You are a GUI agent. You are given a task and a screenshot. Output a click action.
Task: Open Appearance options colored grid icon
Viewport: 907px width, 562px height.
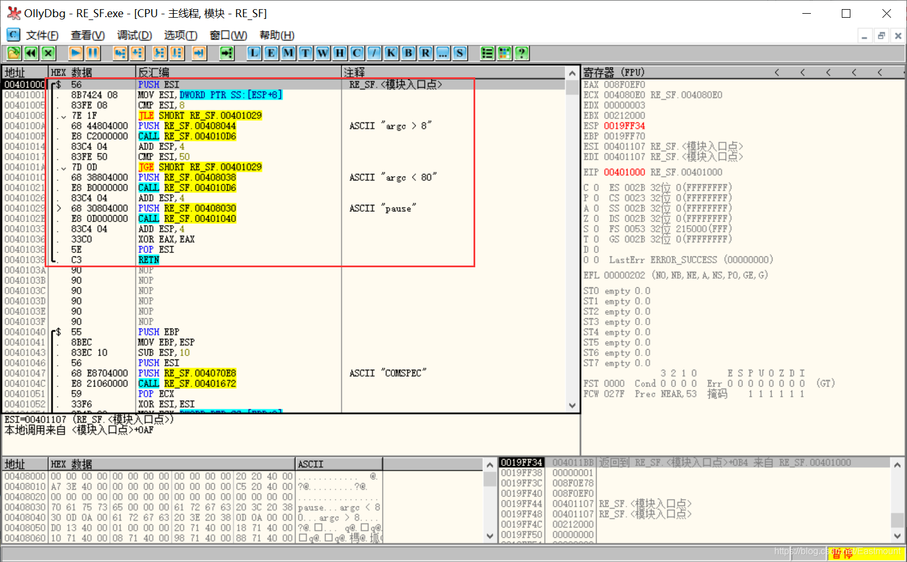tap(504, 53)
